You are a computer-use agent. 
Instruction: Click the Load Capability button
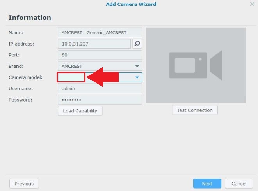(x=80, y=111)
